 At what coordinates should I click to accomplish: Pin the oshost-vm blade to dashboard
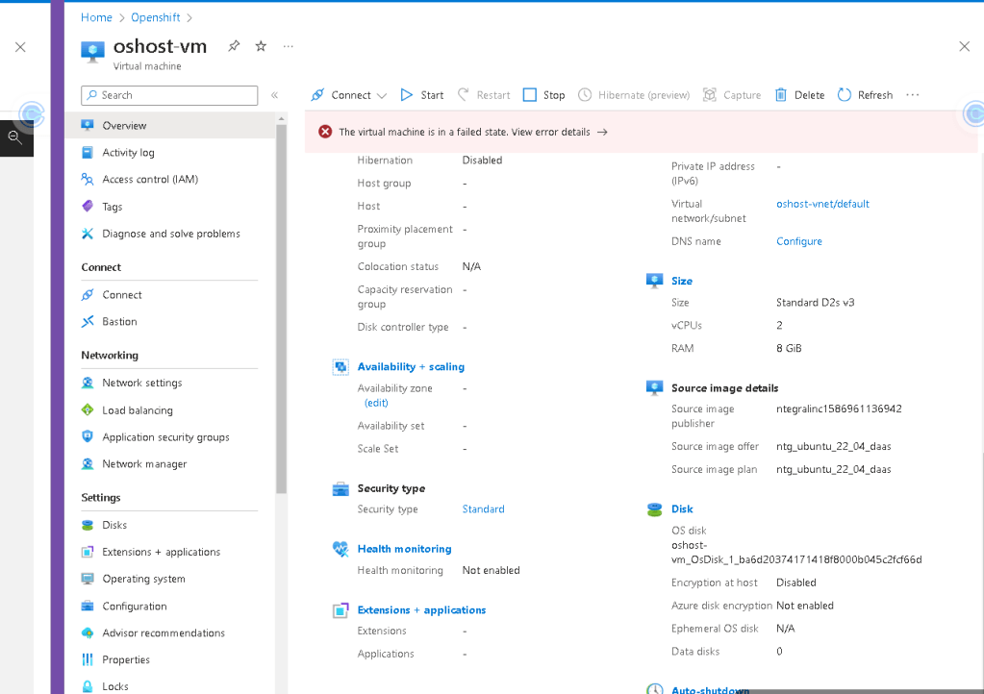(x=234, y=46)
